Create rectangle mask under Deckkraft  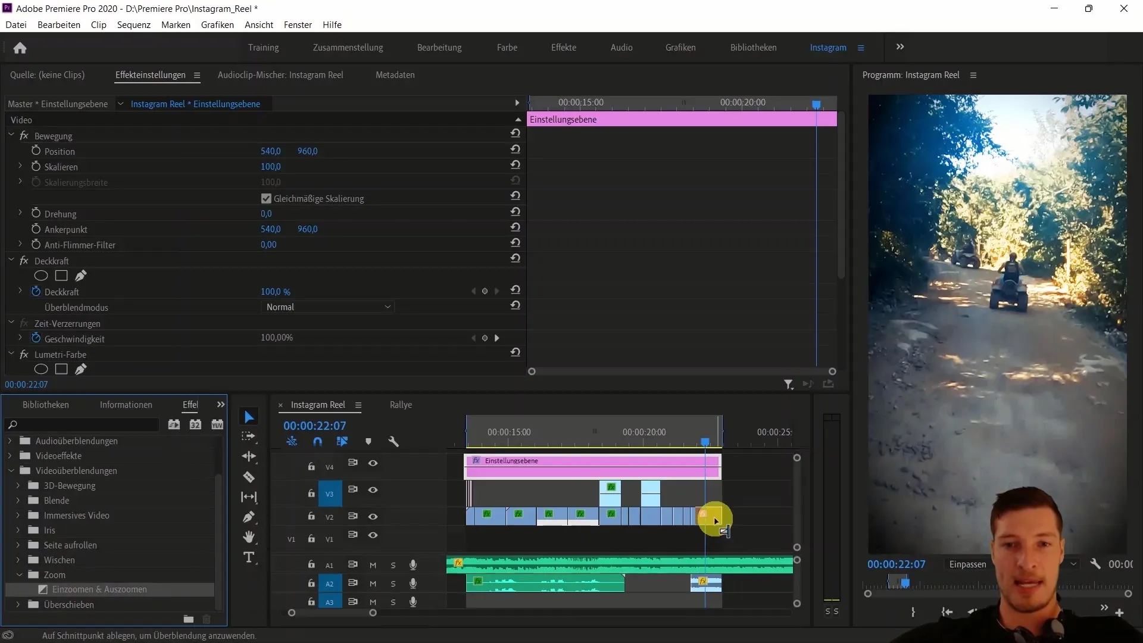pos(61,276)
